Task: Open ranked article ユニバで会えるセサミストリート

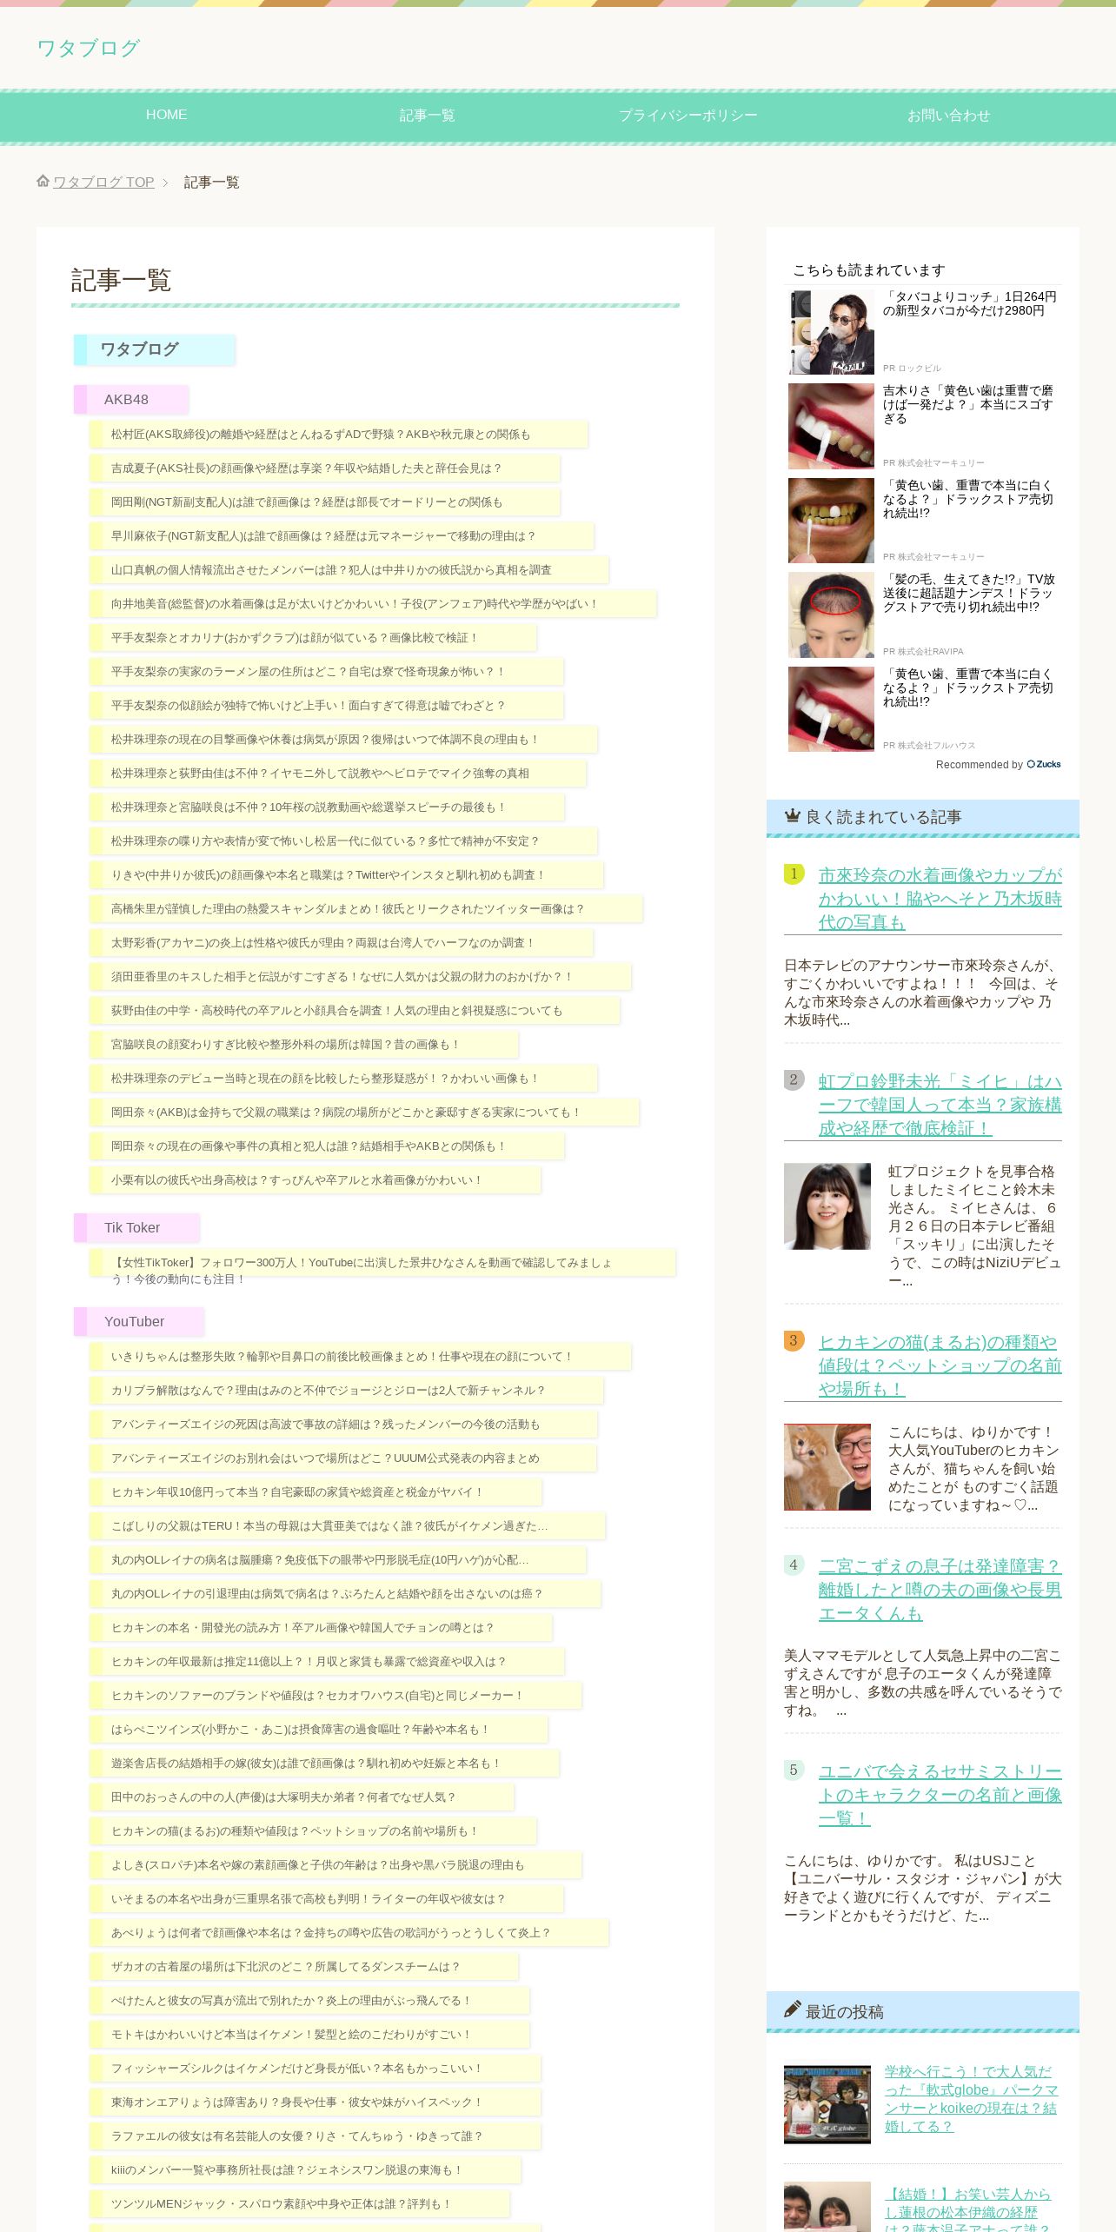Action: pyautogui.click(x=940, y=1794)
